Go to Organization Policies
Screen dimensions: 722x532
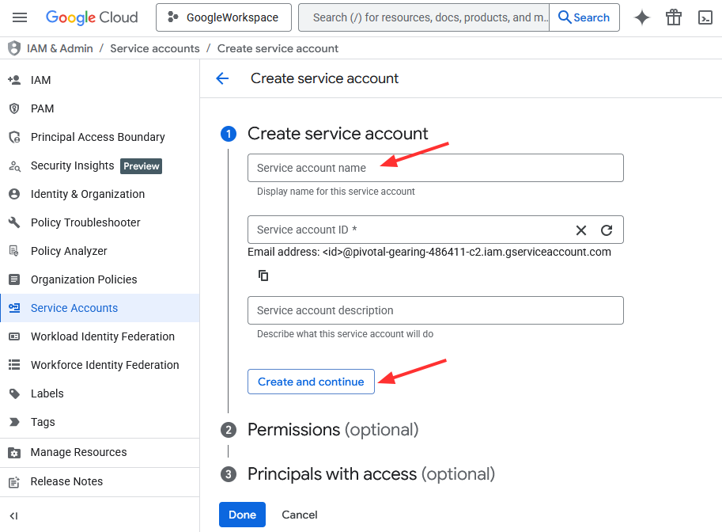(x=84, y=279)
